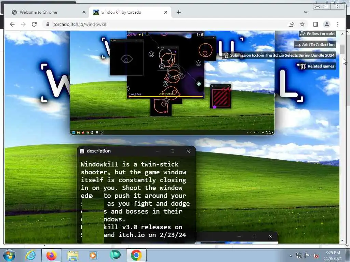Click the description panel maximize square

pos(173,151)
